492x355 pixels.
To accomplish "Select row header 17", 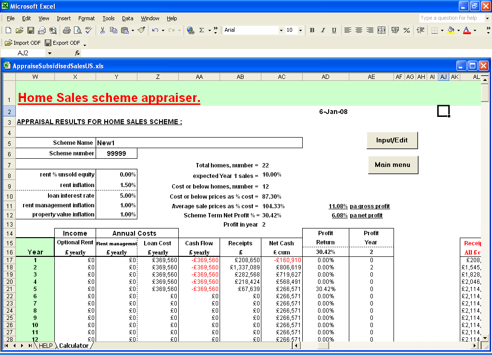I will tap(10, 260).
